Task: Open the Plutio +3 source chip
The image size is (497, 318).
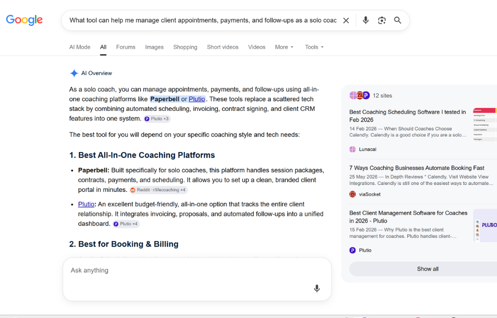Action: pos(157,119)
